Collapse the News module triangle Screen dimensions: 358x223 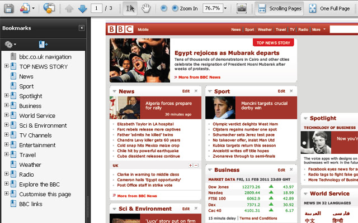point(114,91)
